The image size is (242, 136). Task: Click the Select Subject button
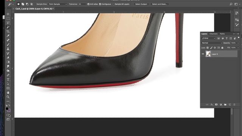click(x=141, y=4)
